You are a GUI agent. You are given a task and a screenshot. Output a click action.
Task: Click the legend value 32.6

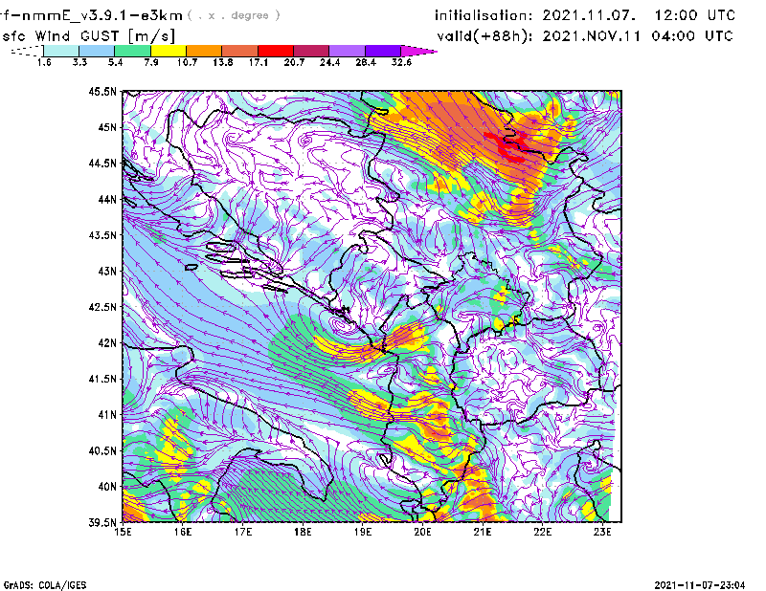(x=401, y=62)
